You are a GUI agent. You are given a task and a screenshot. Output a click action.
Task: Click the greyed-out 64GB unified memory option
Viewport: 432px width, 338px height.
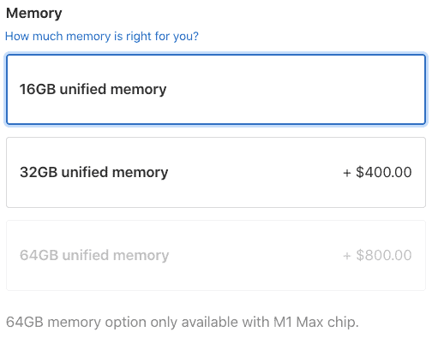click(216, 256)
